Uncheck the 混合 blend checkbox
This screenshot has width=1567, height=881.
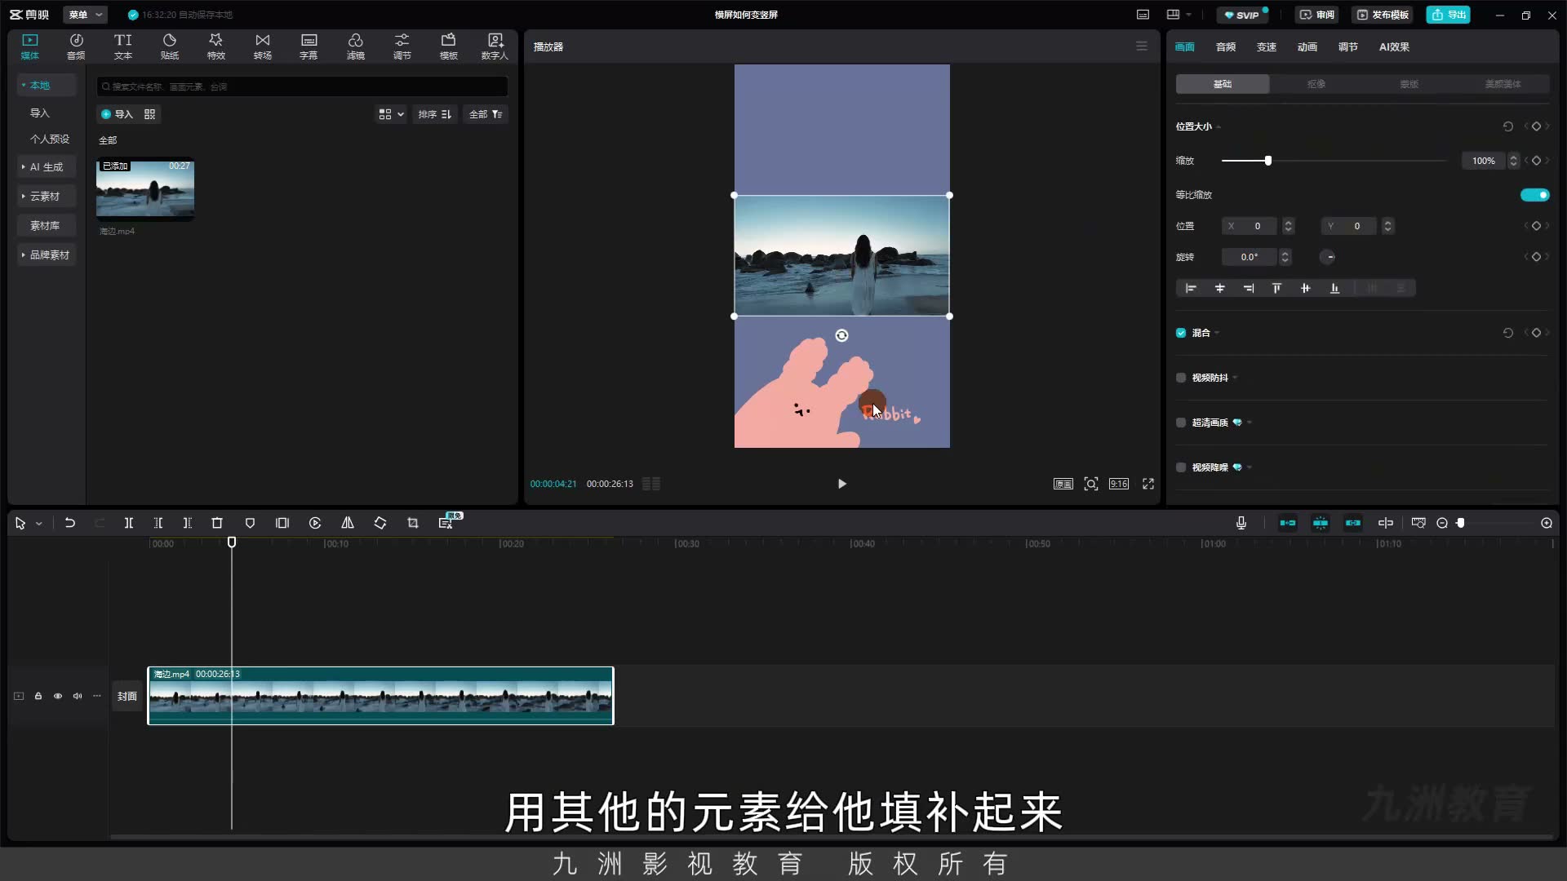click(1181, 333)
